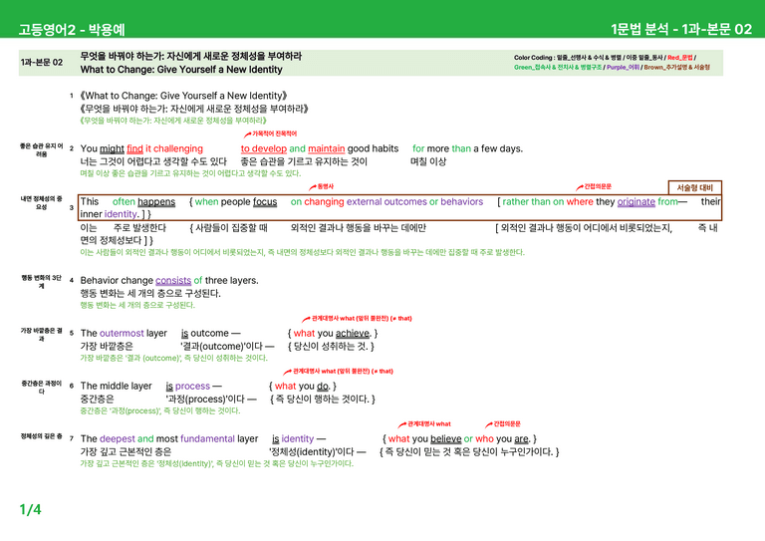Click the phrase "The middle layer"
Viewport: 765px width, 541px height.
coord(117,386)
